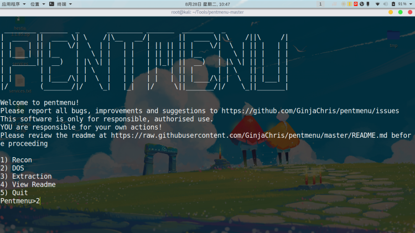Viewport: 415px width, 233px height.
Task: Click the 91% battery percentage text
Action: [x=402, y=4]
